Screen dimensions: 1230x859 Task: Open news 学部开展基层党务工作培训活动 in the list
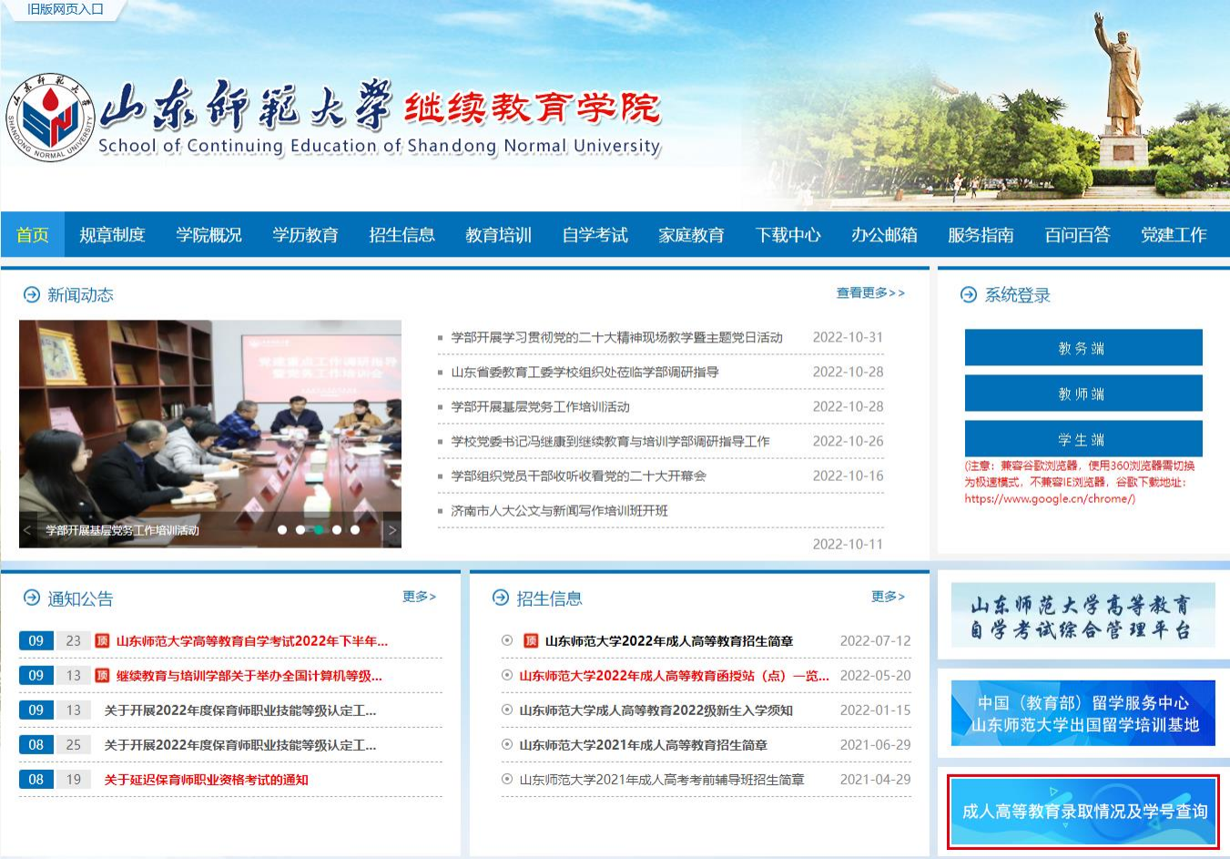click(x=540, y=406)
